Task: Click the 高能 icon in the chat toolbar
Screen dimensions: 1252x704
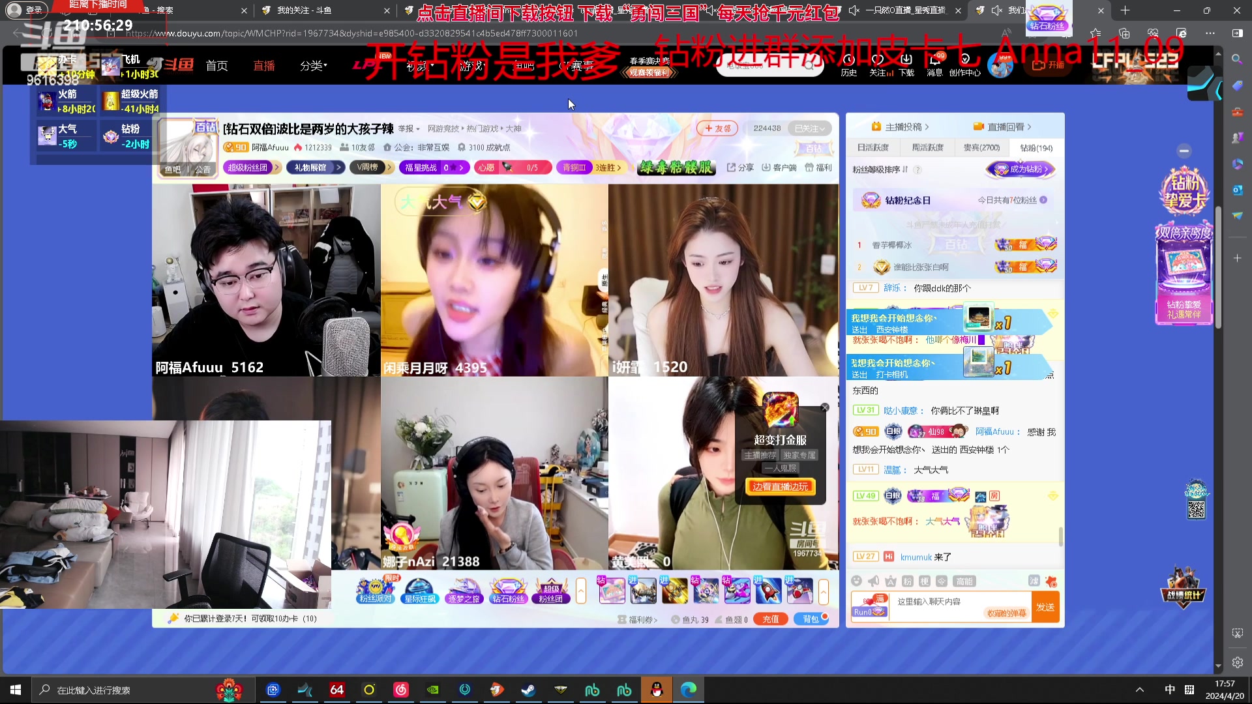Action: 964,581
